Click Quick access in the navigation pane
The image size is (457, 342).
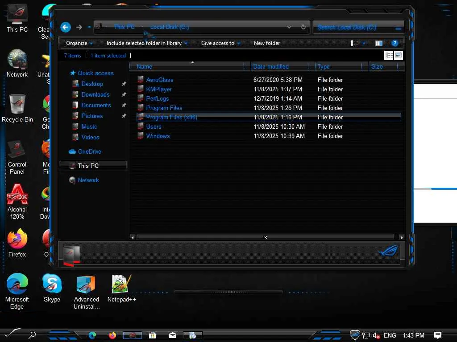point(92,73)
